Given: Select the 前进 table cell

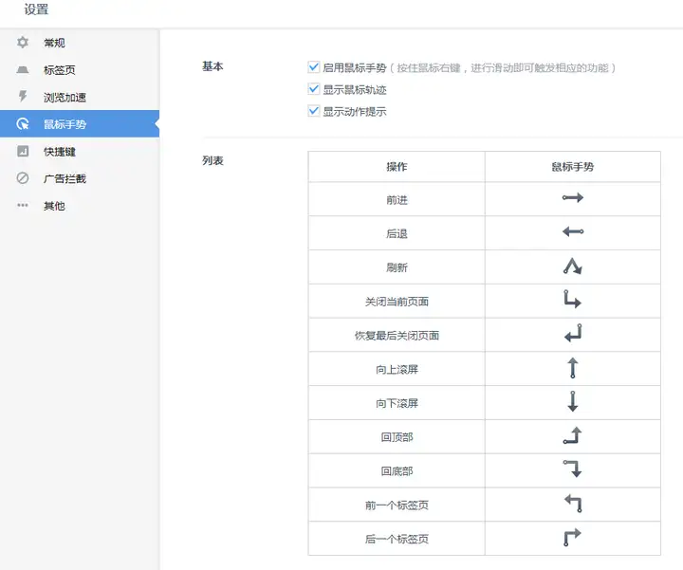Looking at the screenshot, I should (397, 199).
